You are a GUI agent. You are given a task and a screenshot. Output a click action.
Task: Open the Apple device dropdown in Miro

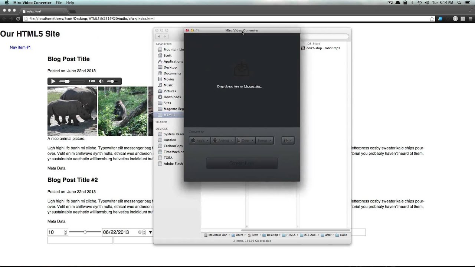[x=200, y=141]
